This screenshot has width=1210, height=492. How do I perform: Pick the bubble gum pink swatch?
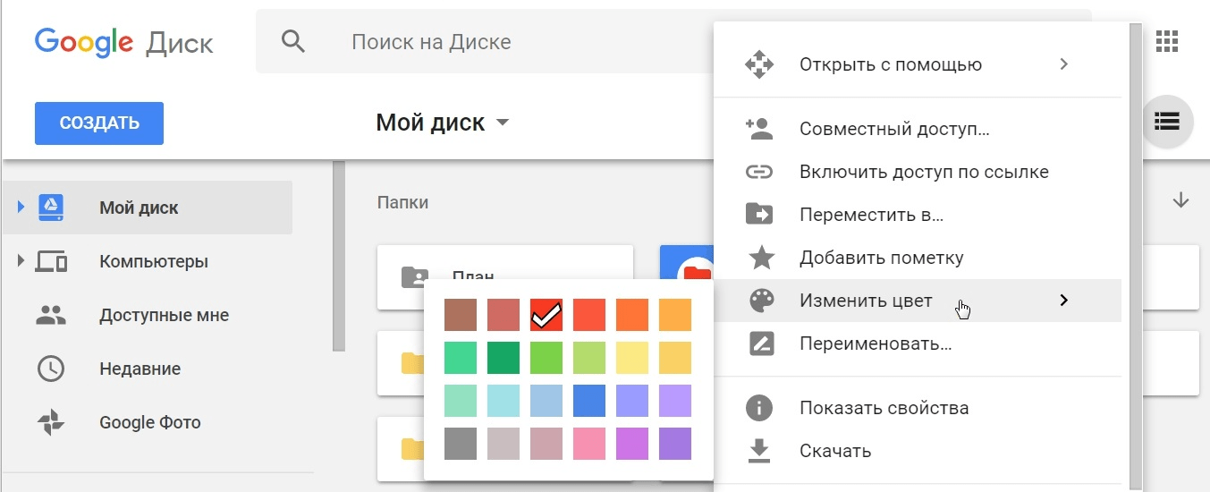(589, 444)
